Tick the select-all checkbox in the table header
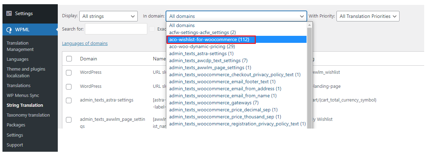Image resolution: width=433 pixels, height=157 pixels. (69, 59)
